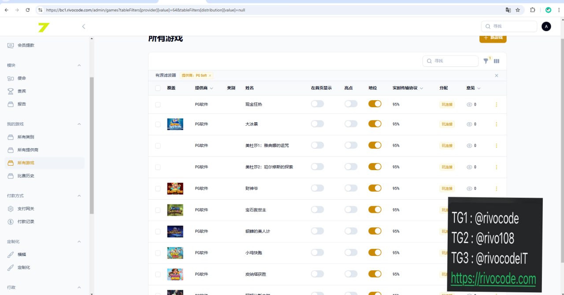Click the filter funnel icon
This screenshot has height=295, width=564.
[x=486, y=61]
